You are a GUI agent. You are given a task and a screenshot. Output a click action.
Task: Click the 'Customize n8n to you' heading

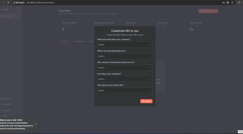click(x=125, y=31)
